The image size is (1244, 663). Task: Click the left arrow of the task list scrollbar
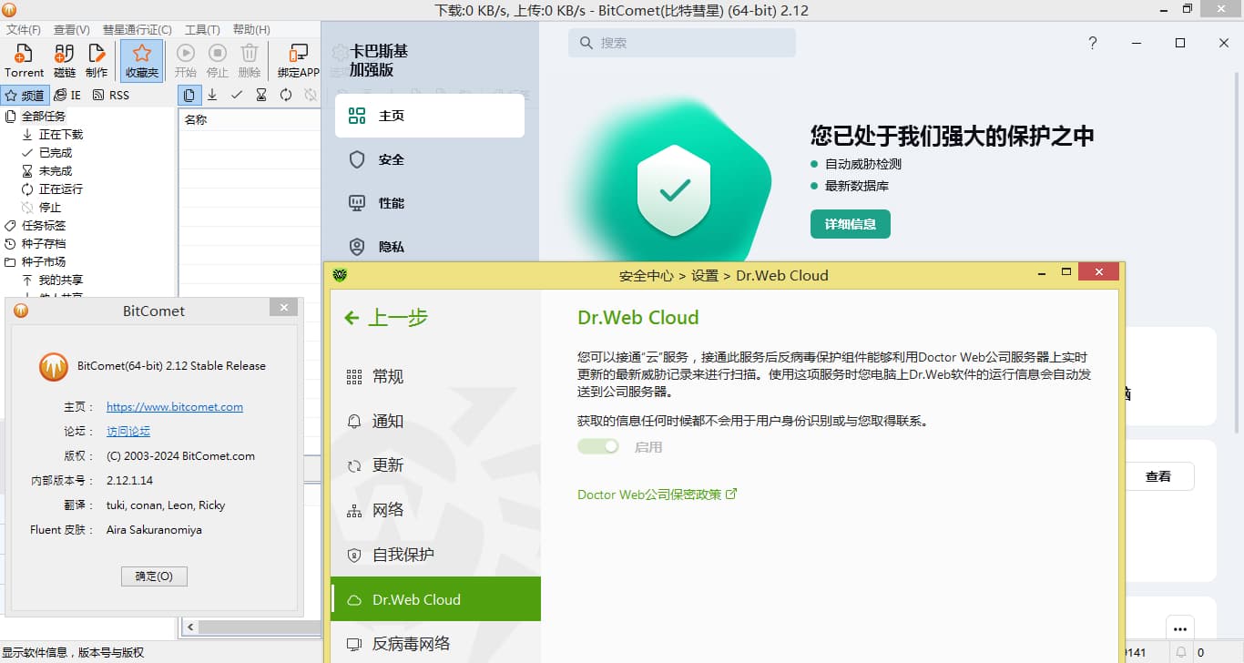point(189,627)
